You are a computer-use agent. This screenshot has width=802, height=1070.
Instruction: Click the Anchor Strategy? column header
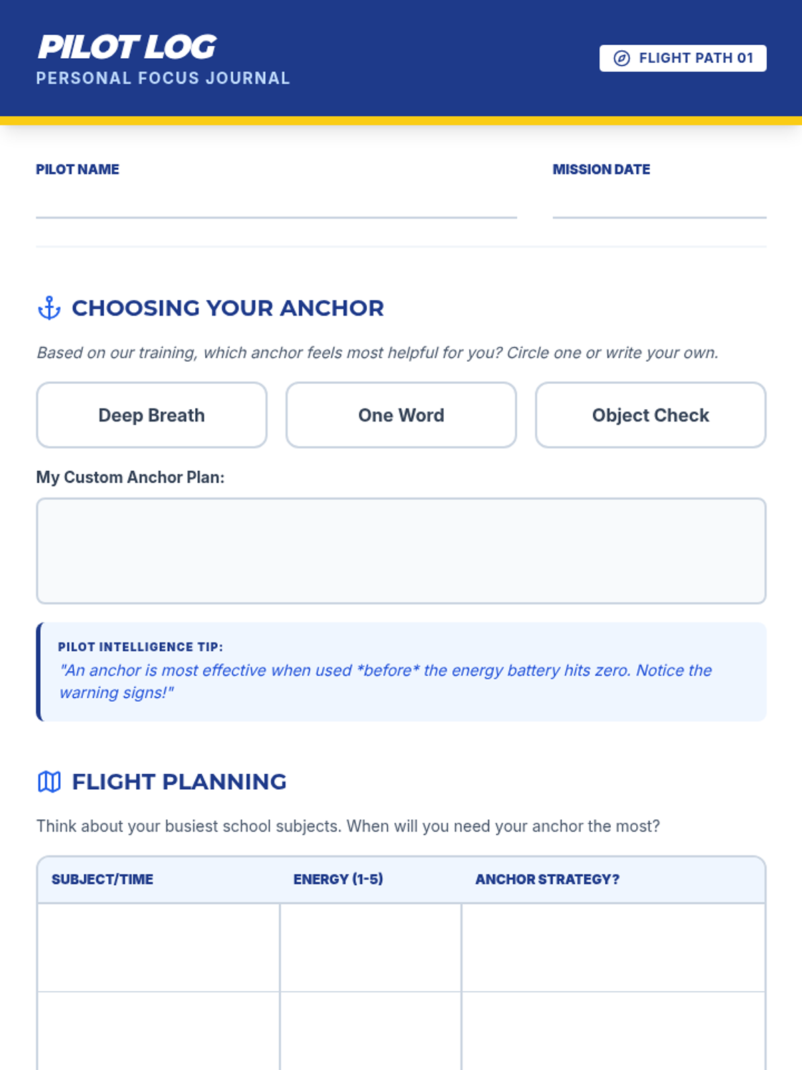pos(547,879)
